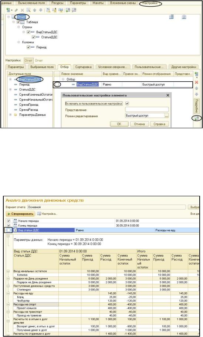
Task: Toggle the Вид статьи ДДС filter checkbox in report
Action: click(x=9, y=230)
